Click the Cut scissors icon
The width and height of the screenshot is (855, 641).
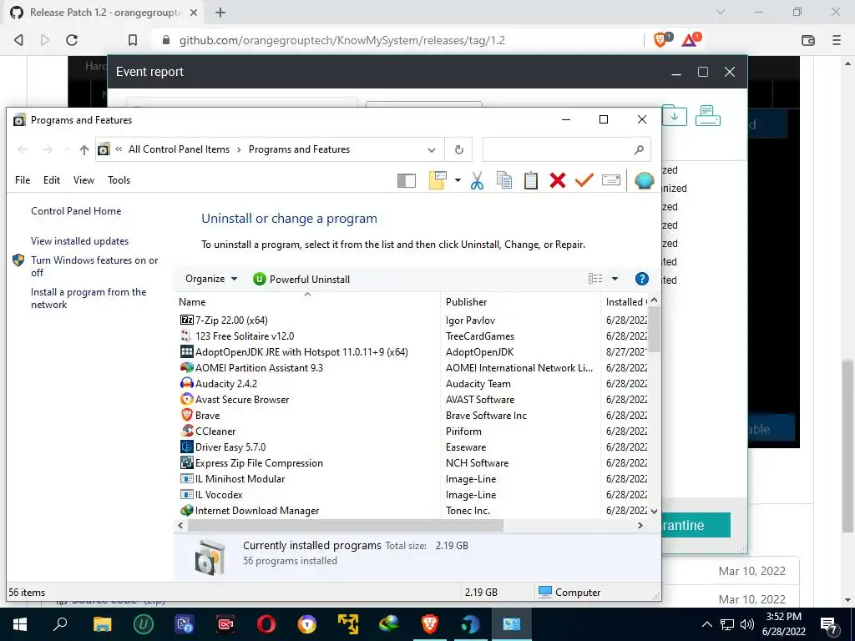(477, 180)
